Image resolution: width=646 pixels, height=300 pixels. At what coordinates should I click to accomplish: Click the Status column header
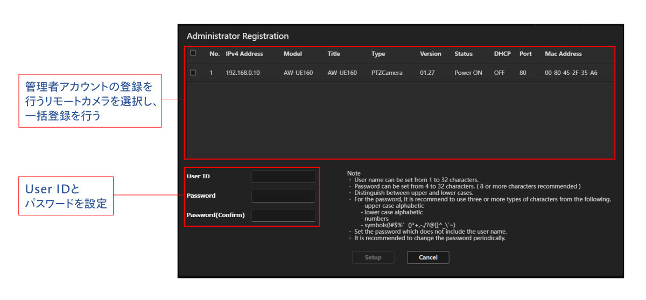coord(464,54)
